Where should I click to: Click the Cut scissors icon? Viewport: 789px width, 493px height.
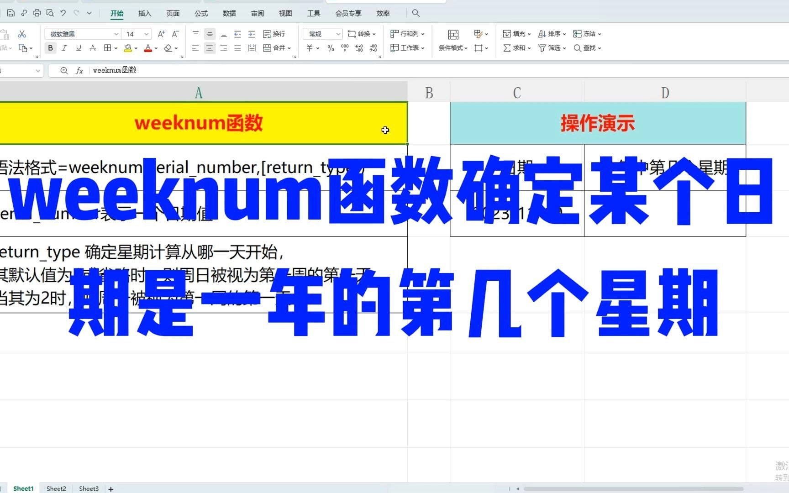(x=22, y=34)
